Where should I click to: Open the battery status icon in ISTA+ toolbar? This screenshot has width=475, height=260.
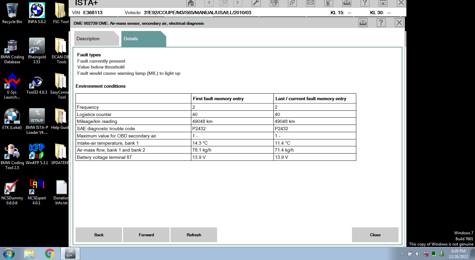[329, 3]
